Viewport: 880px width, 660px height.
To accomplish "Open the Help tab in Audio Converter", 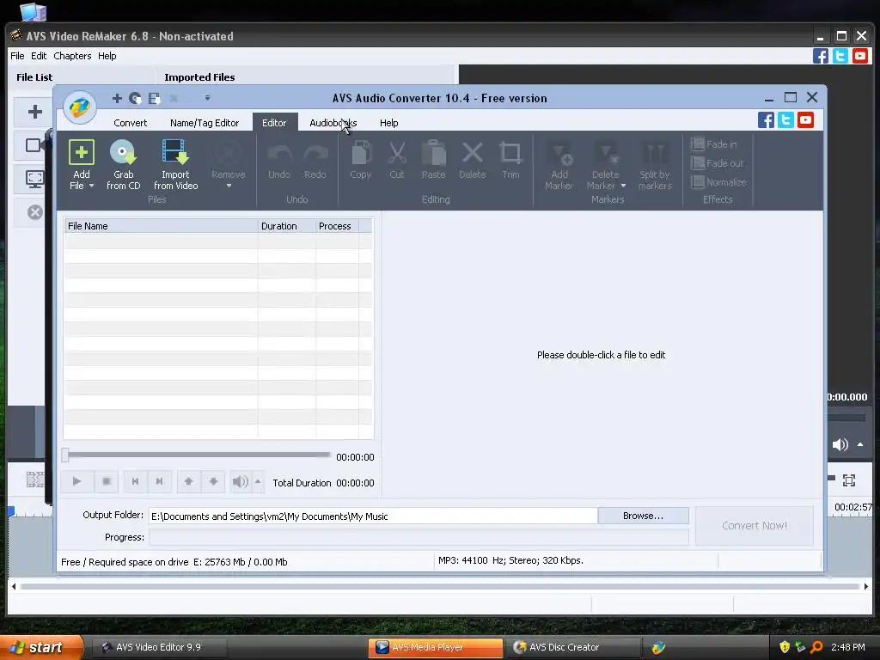I will pos(389,123).
